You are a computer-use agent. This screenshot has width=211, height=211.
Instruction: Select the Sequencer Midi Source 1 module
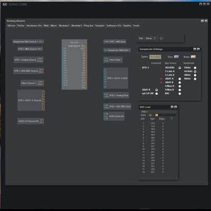(28, 42)
